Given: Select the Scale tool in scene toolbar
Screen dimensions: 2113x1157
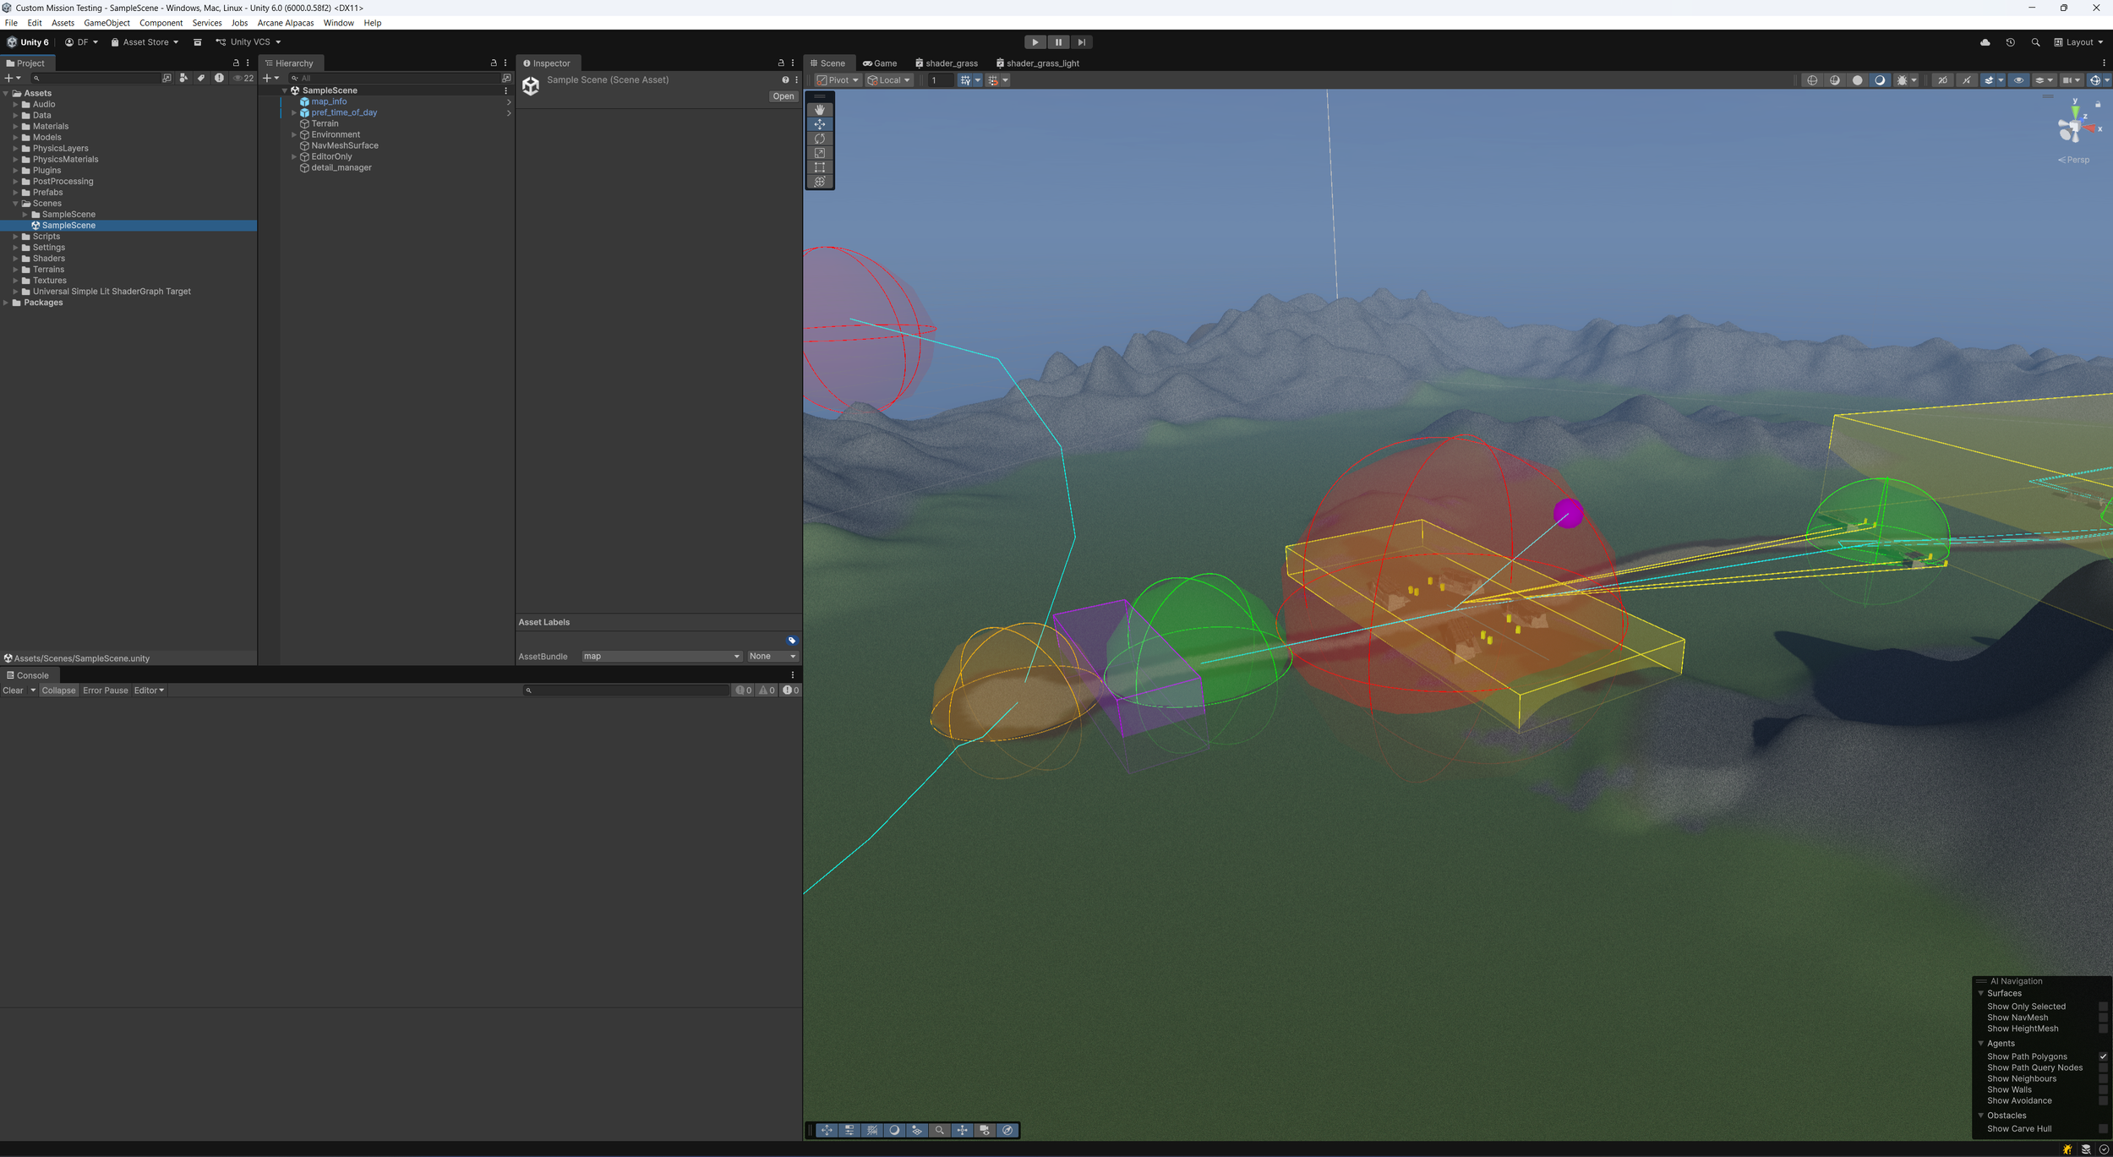Looking at the screenshot, I should 819,153.
